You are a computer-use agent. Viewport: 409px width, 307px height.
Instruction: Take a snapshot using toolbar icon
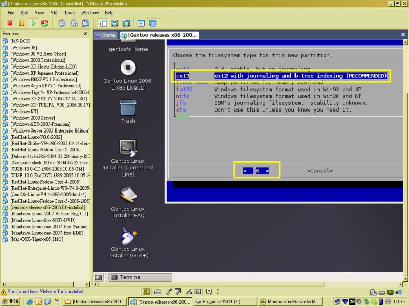coord(62,23)
